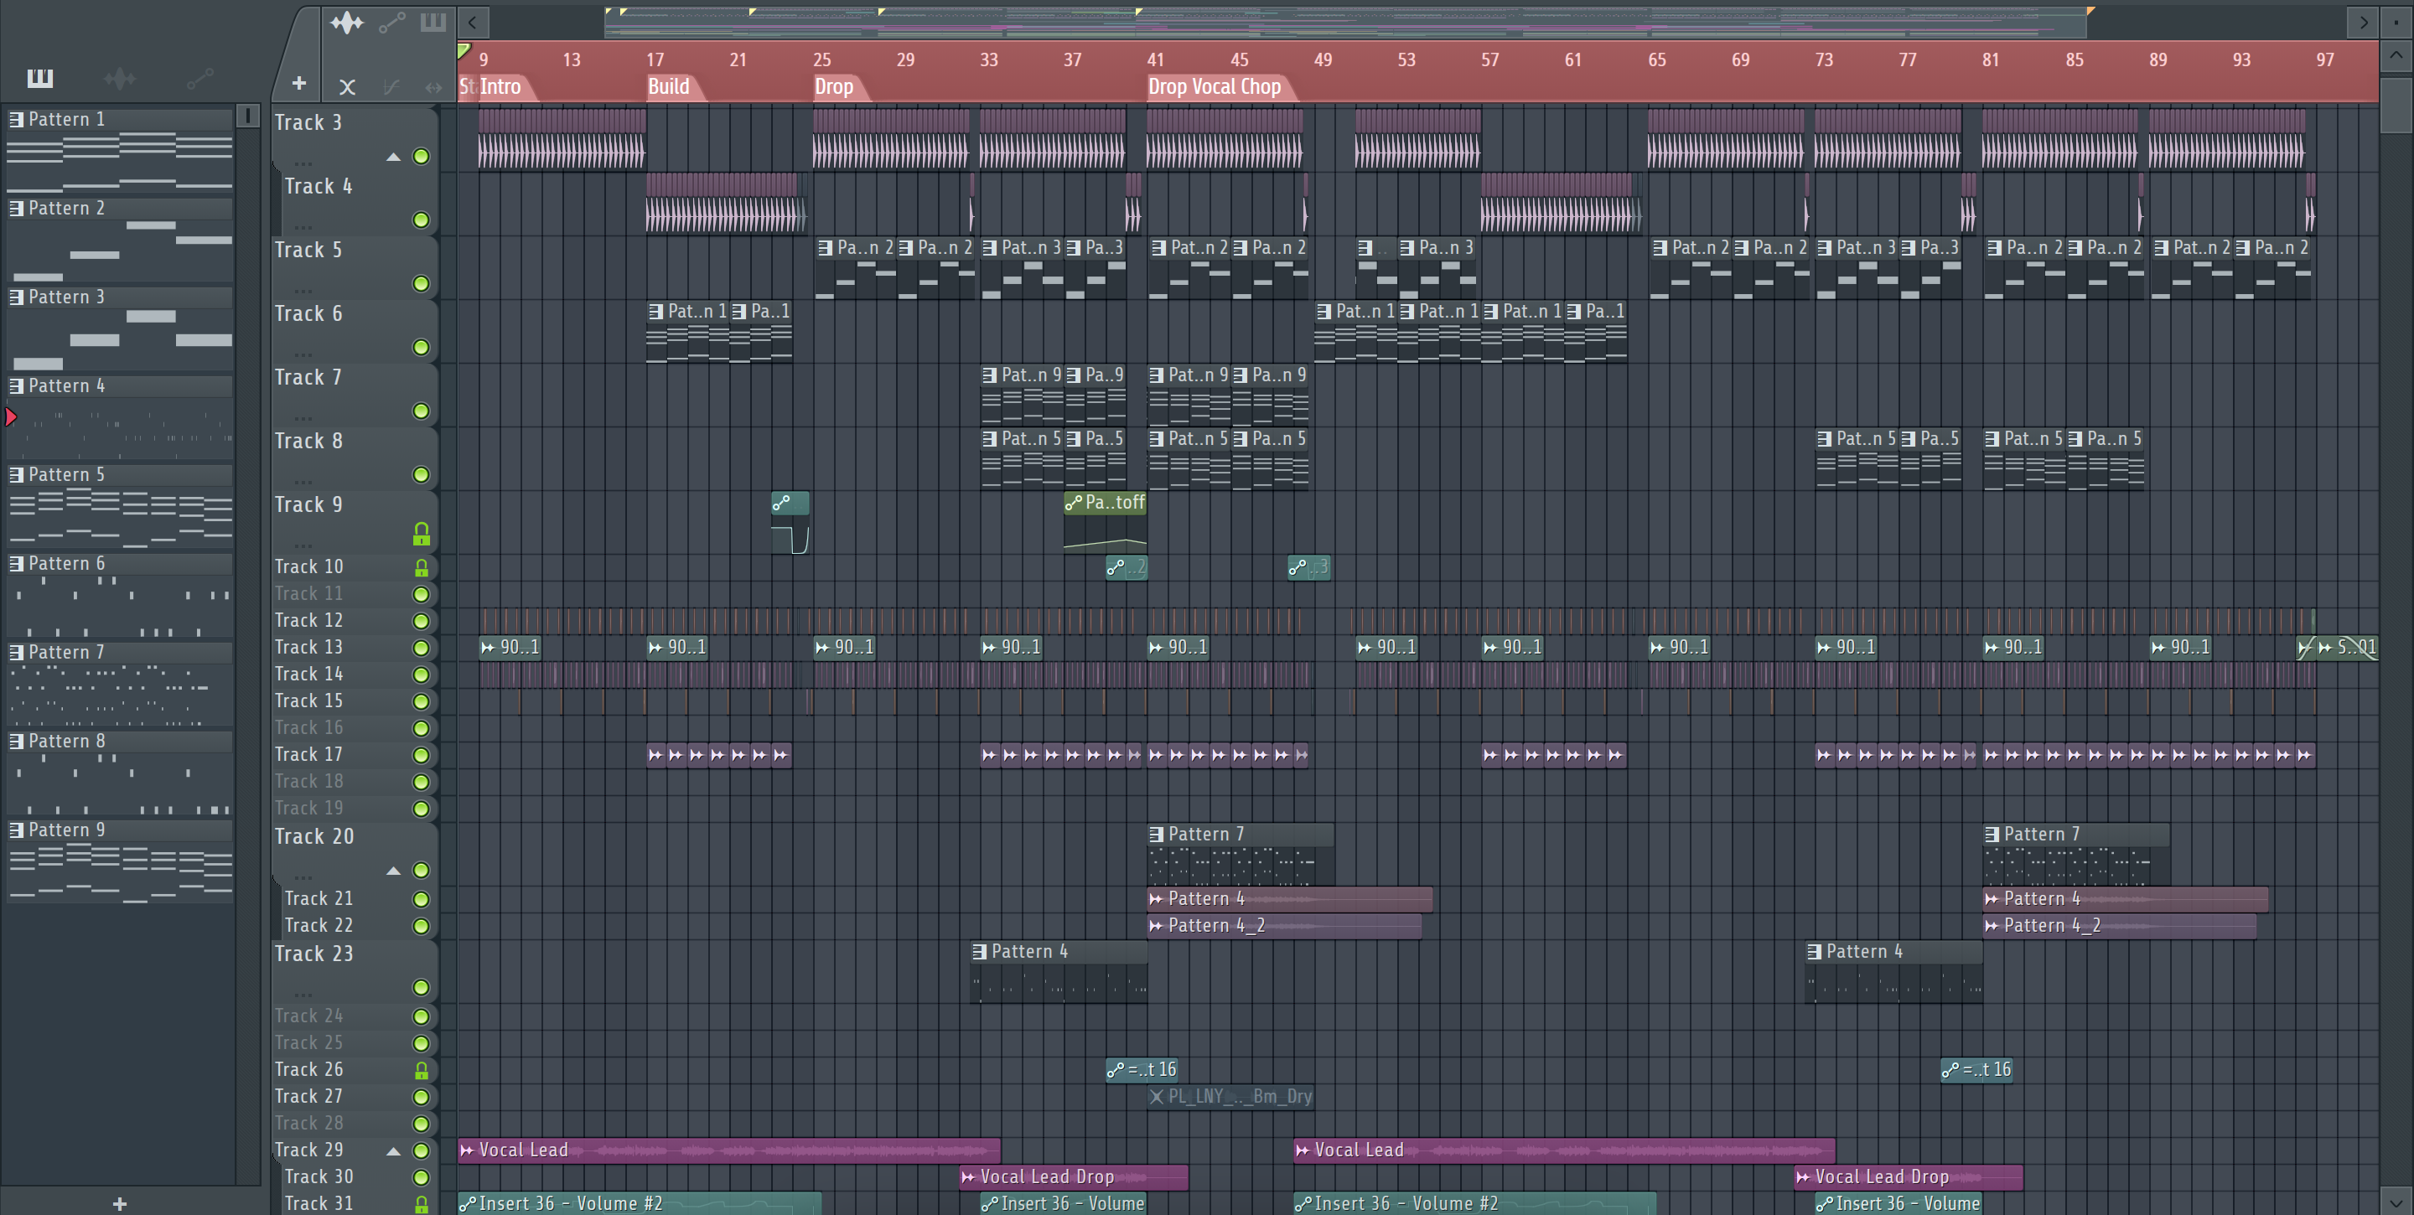Show audio clips in the picker panel
This screenshot has width=2414, height=1215.
(x=119, y=79)
